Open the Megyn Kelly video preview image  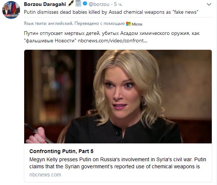118,97
